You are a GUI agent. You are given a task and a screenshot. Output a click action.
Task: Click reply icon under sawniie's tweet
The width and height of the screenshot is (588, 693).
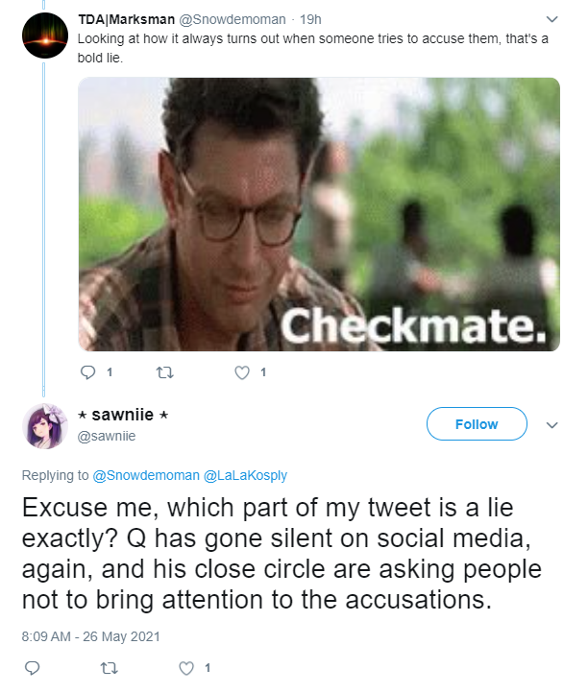coord(32,668)
